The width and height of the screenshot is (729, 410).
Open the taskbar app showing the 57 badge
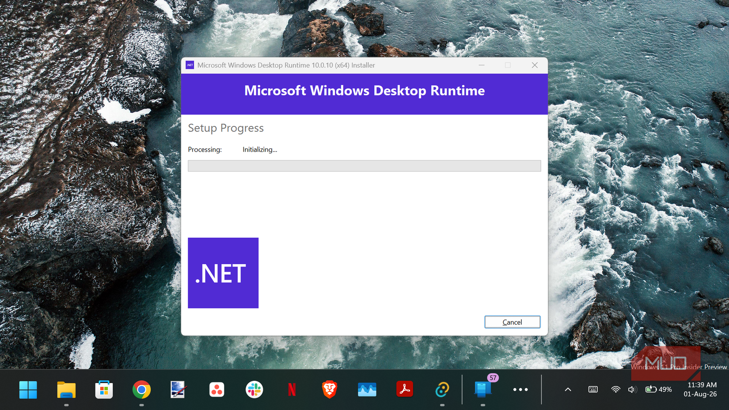483,389
